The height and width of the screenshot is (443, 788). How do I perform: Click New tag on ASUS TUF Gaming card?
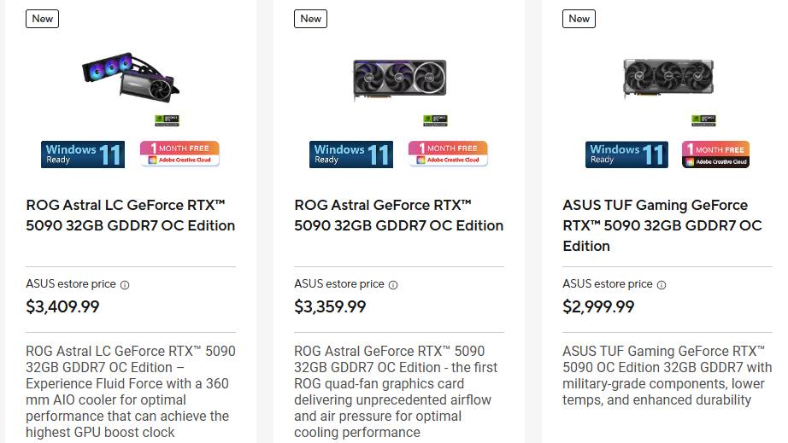click(579, 19)
